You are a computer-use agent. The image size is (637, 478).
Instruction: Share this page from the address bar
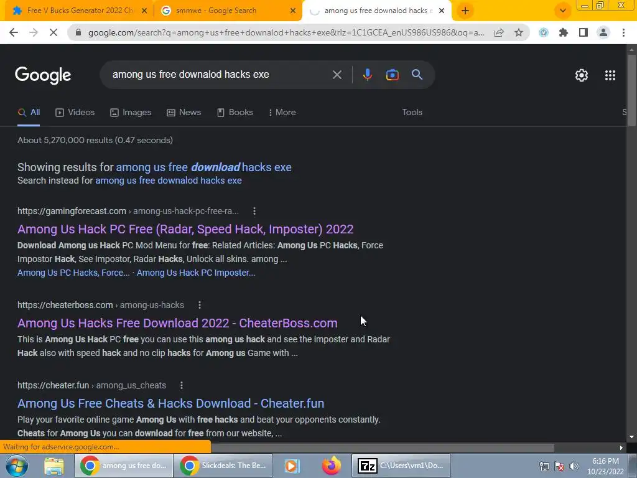pos(499,32)
